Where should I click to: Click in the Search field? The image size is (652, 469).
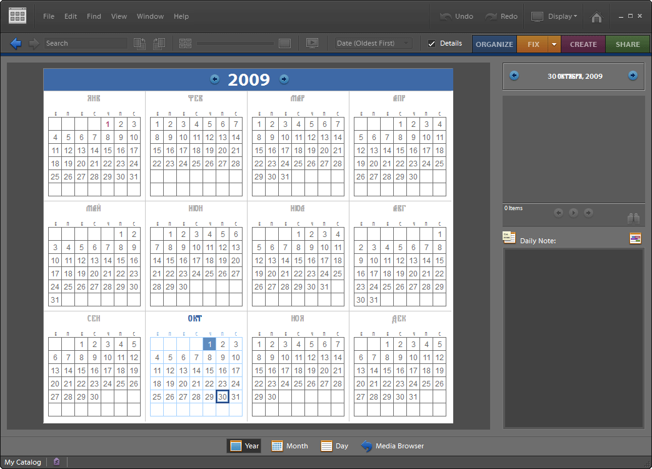click(x=85, y=43)
